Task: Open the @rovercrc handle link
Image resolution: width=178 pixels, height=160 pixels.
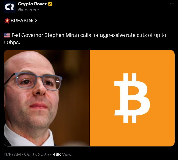Action: [28, 10]
